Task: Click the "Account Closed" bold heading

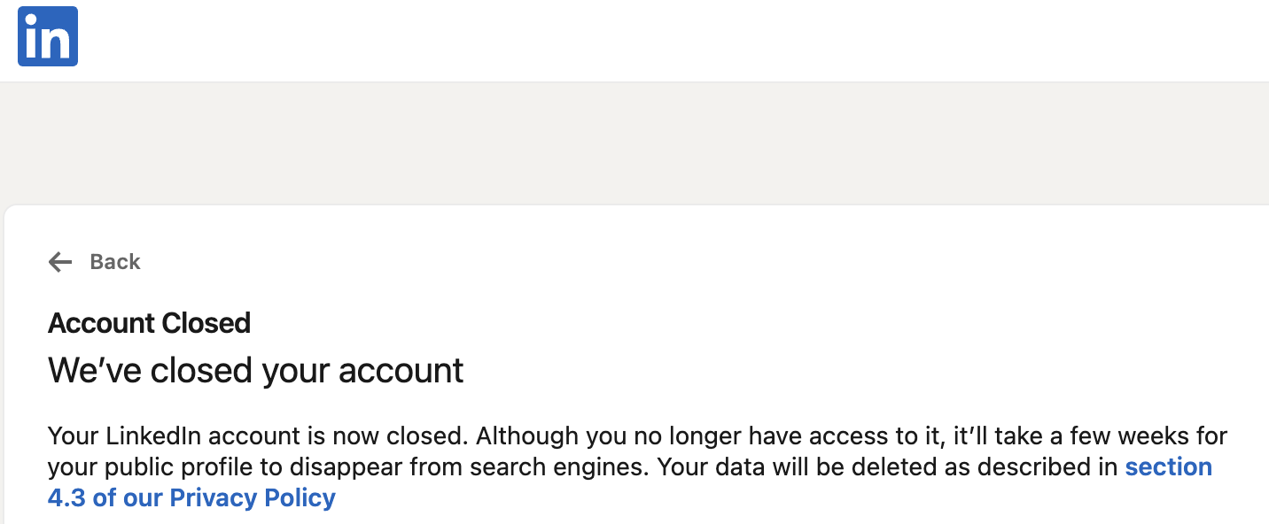Action: [x=149, y=323]
